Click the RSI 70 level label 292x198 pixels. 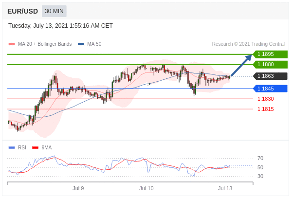pos(260,158)
